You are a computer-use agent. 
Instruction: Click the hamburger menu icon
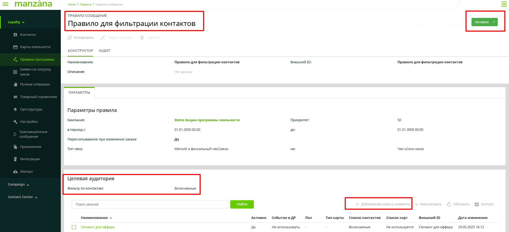click(5, 4)
